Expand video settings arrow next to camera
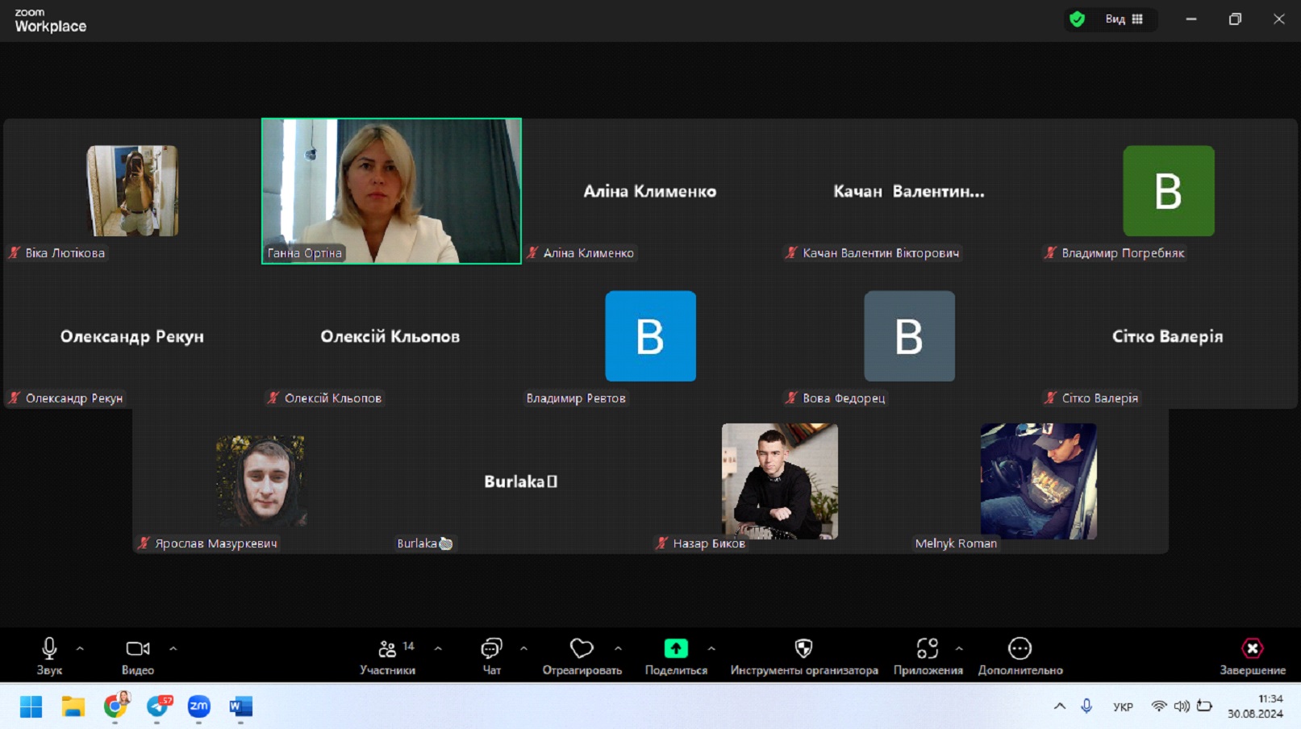The width and height of the screenshot is (1301, 729). point(173,648)
